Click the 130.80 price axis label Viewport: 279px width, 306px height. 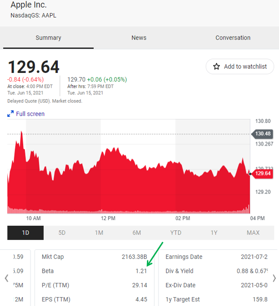coord(263,121)
